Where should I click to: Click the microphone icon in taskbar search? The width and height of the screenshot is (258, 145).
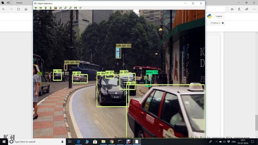(62, 142)
